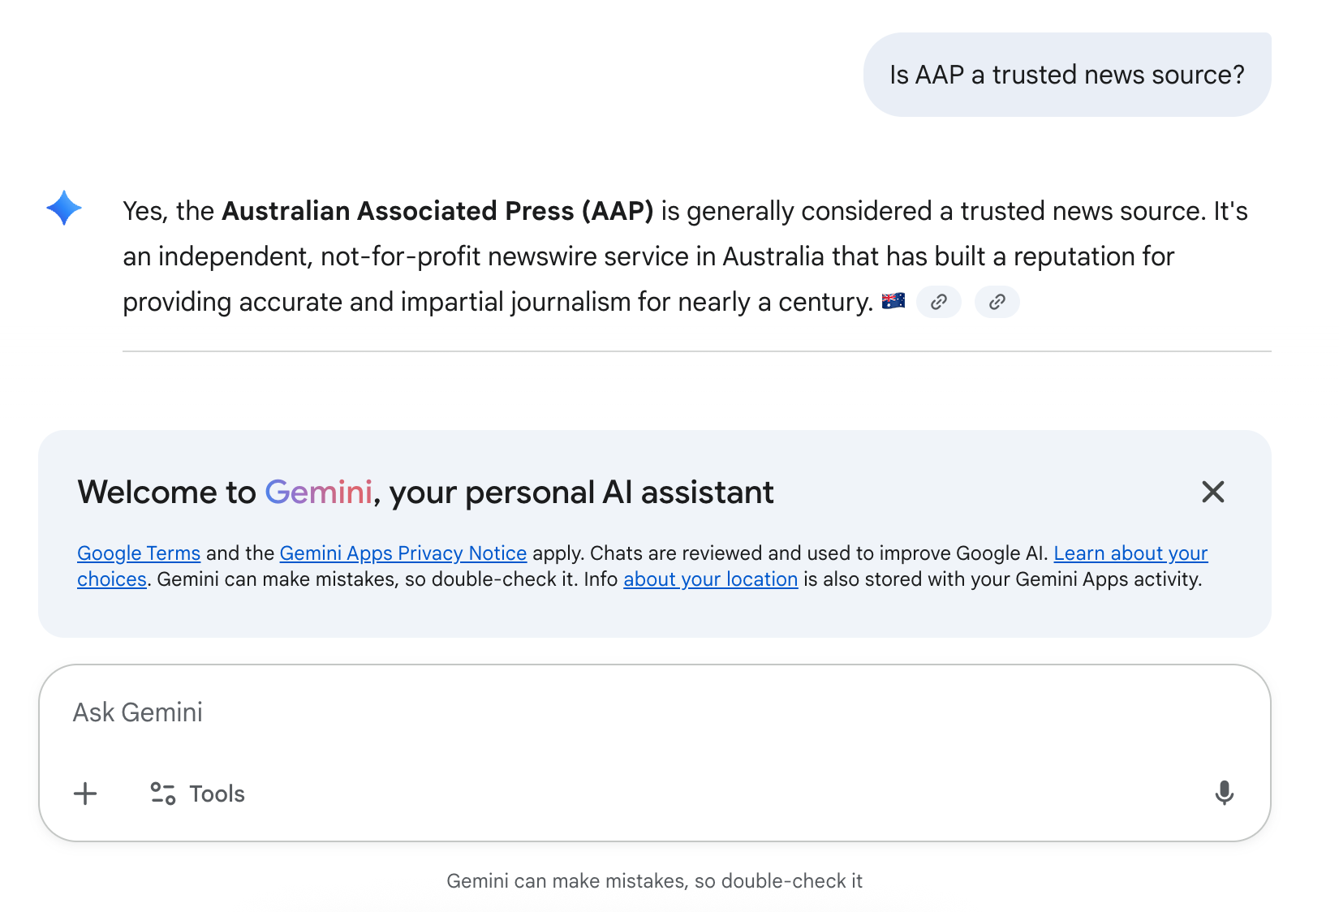1339x912 pixels.
Task: Activate the microphone voice input
Action: [x=1224, y=793]
